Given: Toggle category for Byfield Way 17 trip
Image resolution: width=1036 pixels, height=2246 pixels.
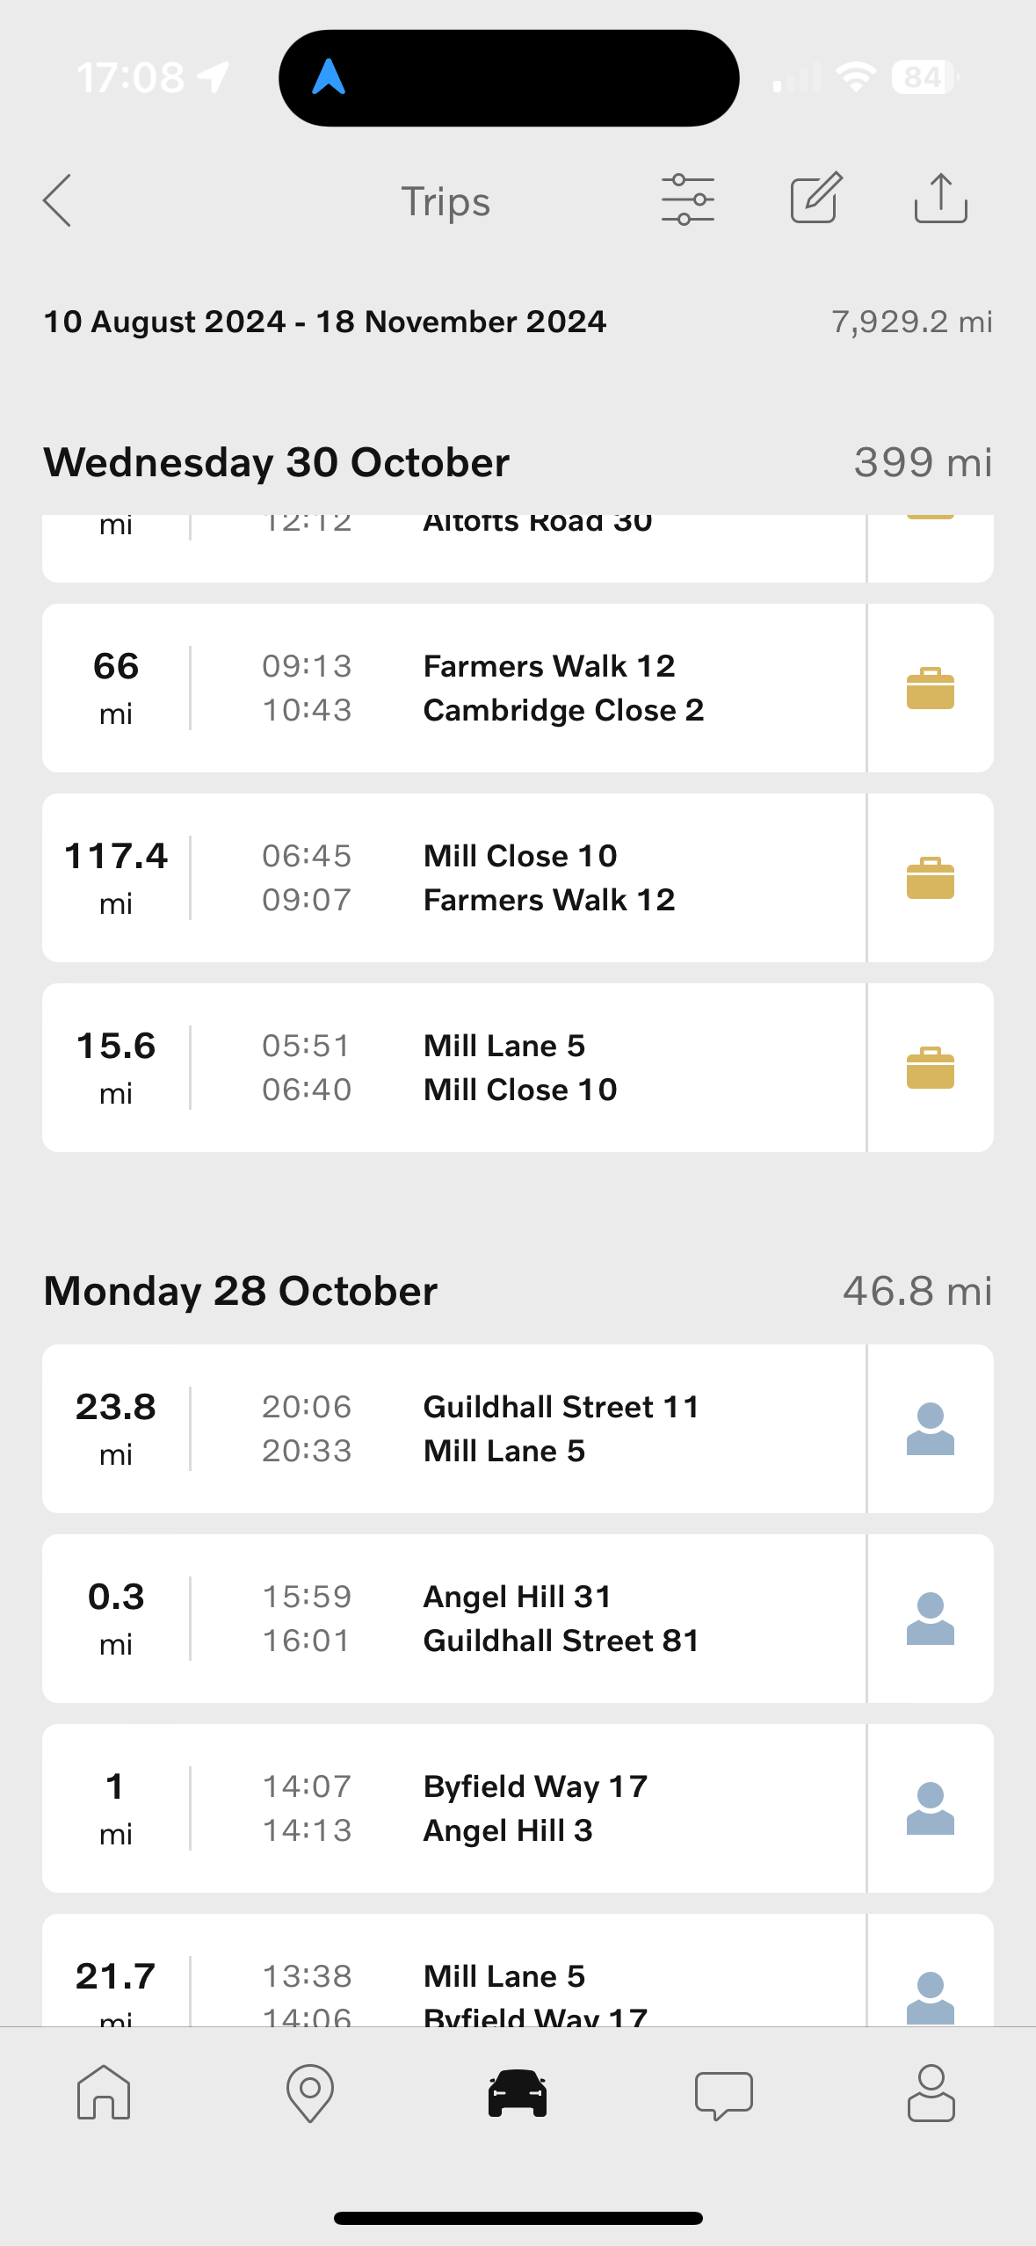Looking at the screenshot, I should [x=930, y=1808].
